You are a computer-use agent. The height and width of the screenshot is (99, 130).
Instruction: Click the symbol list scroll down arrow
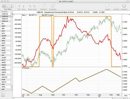(12, 89)
